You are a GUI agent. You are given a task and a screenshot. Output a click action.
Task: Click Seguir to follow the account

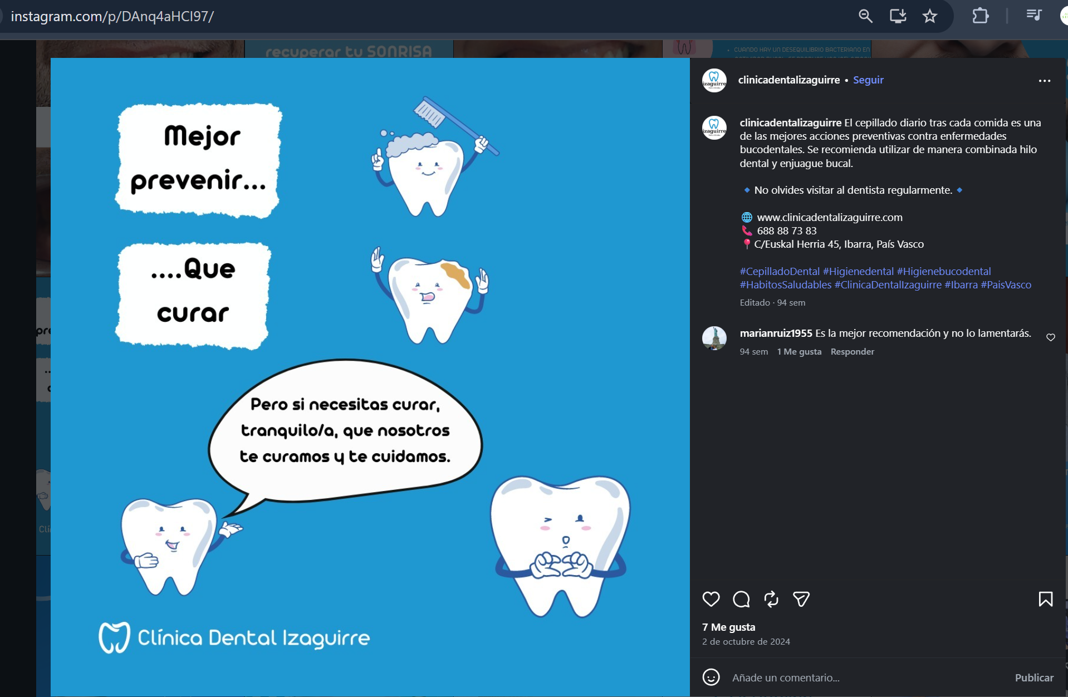click(868, 80)
